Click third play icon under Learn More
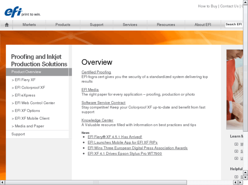The width and height of the screenshot is (248, 185). (x=236, y=159)
